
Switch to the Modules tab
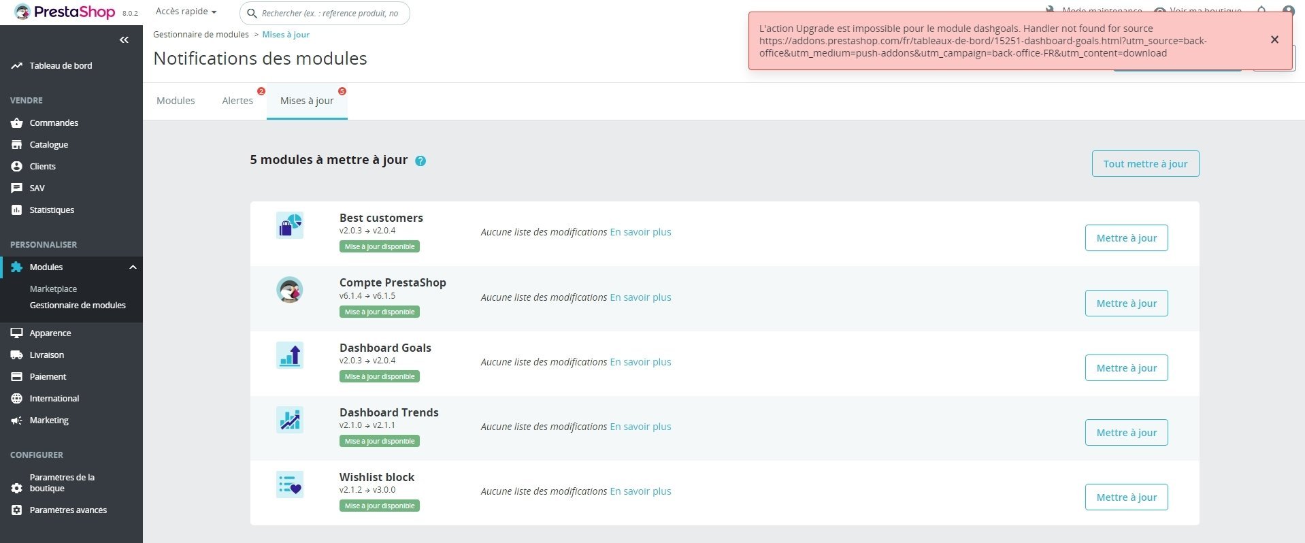[176, 101]
